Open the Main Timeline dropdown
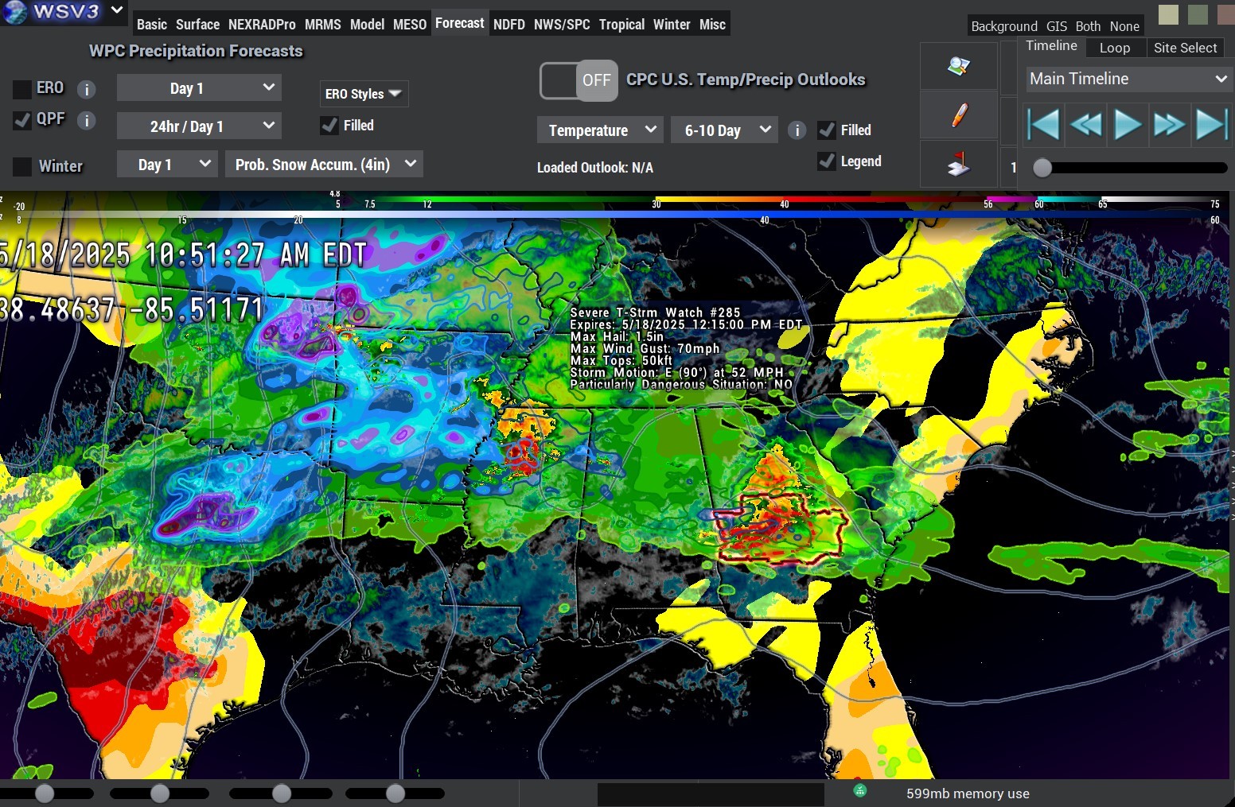This screenshot has width=1235, height=807. tap(1128, 79)
